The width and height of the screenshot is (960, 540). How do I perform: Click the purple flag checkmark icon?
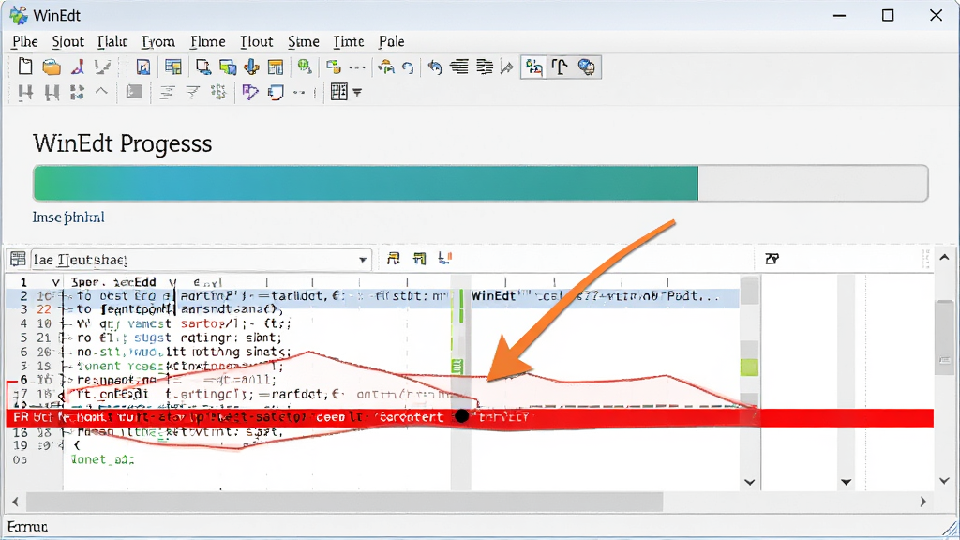tap(249, 93)
